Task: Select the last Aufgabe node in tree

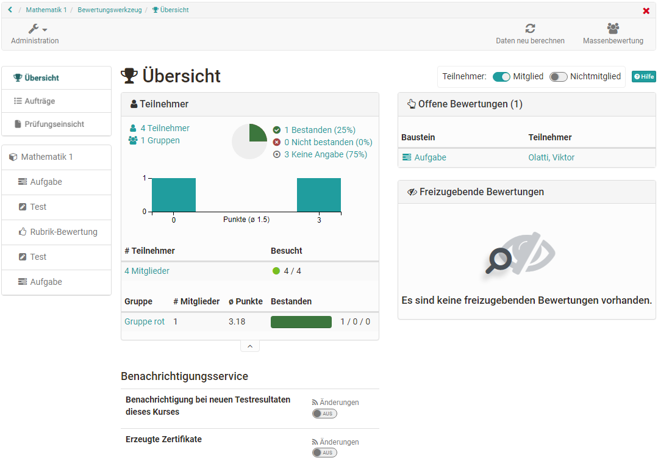Action: pos(56,282)
